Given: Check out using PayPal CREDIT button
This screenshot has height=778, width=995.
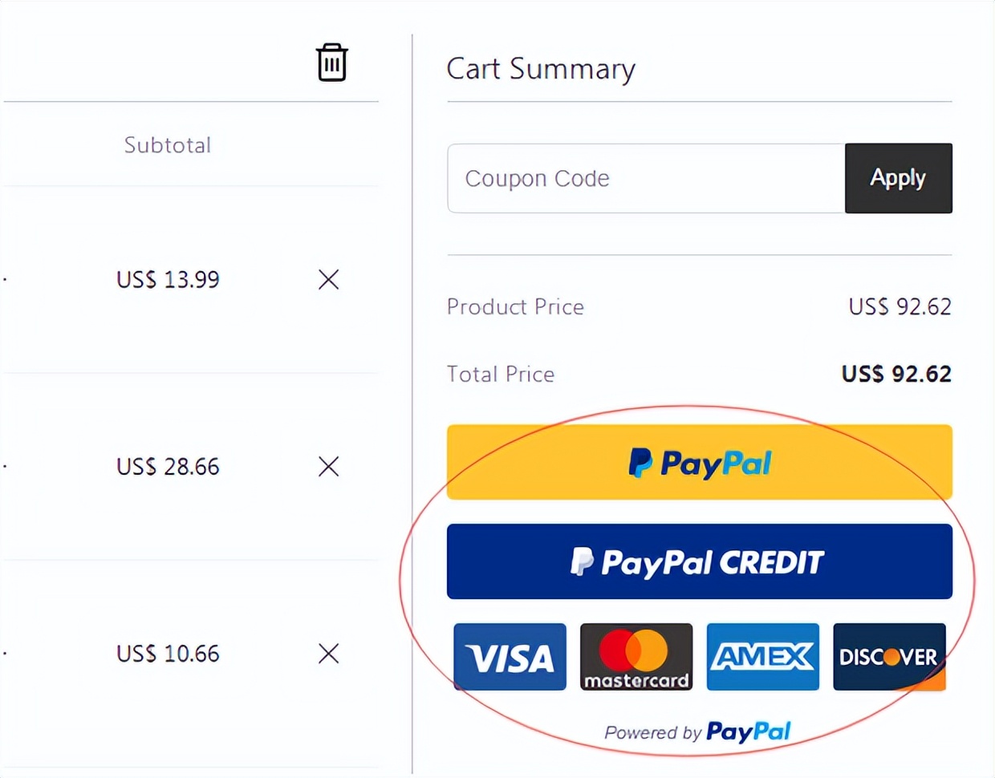Looking at the screenshot, I should [699, 561].
